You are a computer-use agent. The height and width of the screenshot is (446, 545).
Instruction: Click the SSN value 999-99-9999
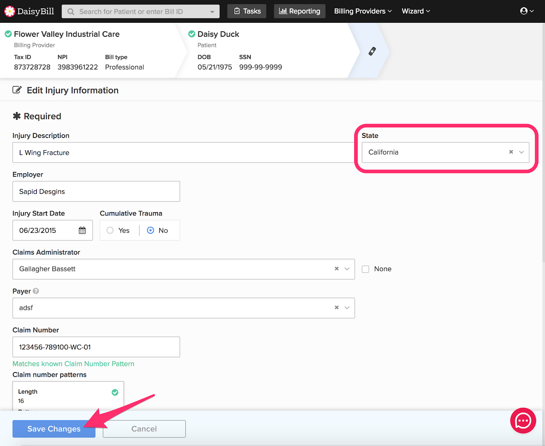pyautogui.click(x=261, y=67)
